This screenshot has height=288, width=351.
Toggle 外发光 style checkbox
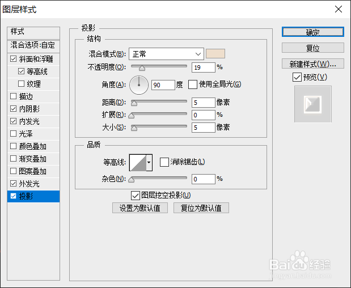(x=14, y=184)
